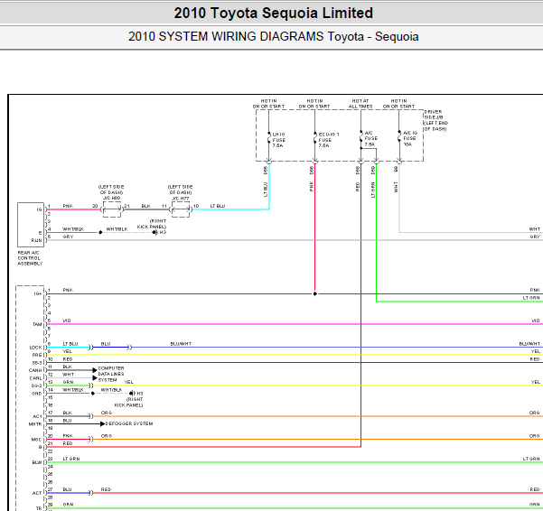Image resolution: width=543 pixels, height=511 pixels.
Task: Select the "SG-2" terminal label
Action: 36,386
